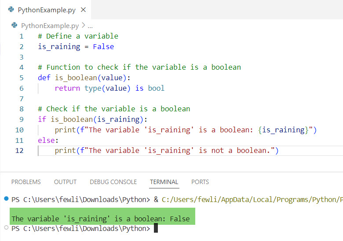Viewport: 343px width, 241px height.
Task: Click 'bool' at the end of line 6
Action: pos(156,88)
